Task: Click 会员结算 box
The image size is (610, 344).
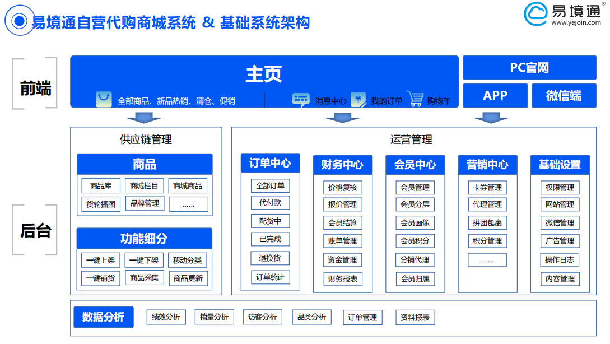Action: (x=343, y=222)
